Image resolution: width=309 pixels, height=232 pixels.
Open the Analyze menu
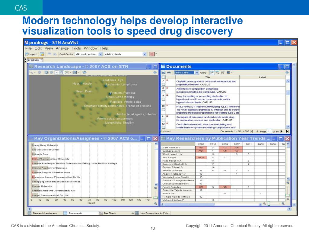62,48
